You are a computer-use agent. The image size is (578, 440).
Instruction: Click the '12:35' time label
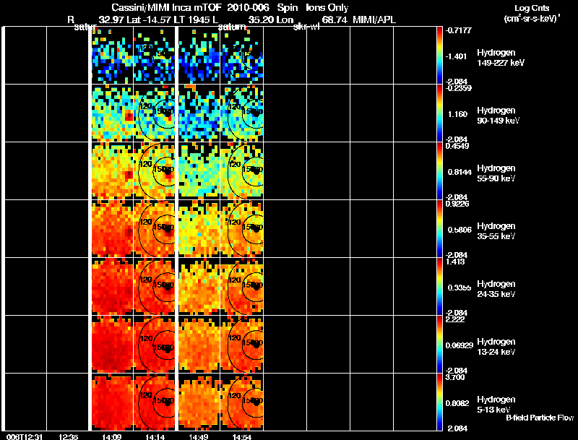pos(68,436)
